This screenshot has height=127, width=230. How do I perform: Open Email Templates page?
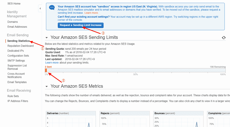tap(17, 82)
